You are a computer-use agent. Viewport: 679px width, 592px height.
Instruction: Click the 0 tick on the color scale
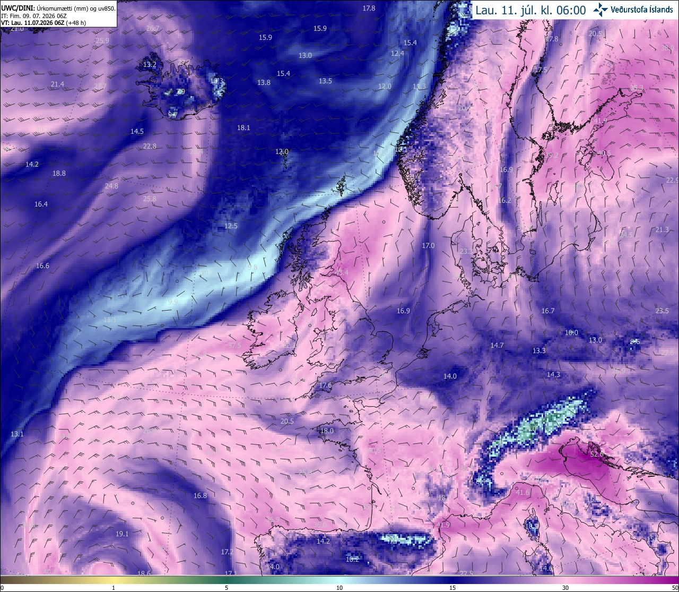tap(2, 588)
